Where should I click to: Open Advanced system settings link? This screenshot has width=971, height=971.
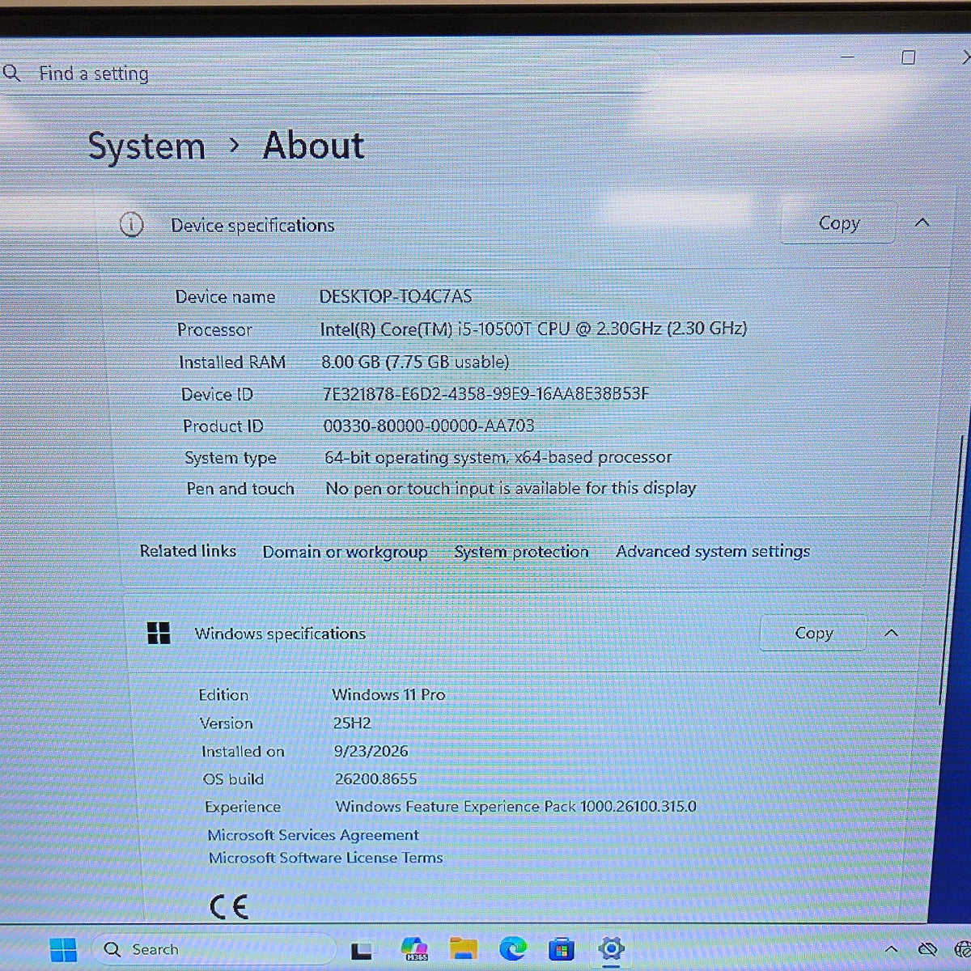point(713,551)
